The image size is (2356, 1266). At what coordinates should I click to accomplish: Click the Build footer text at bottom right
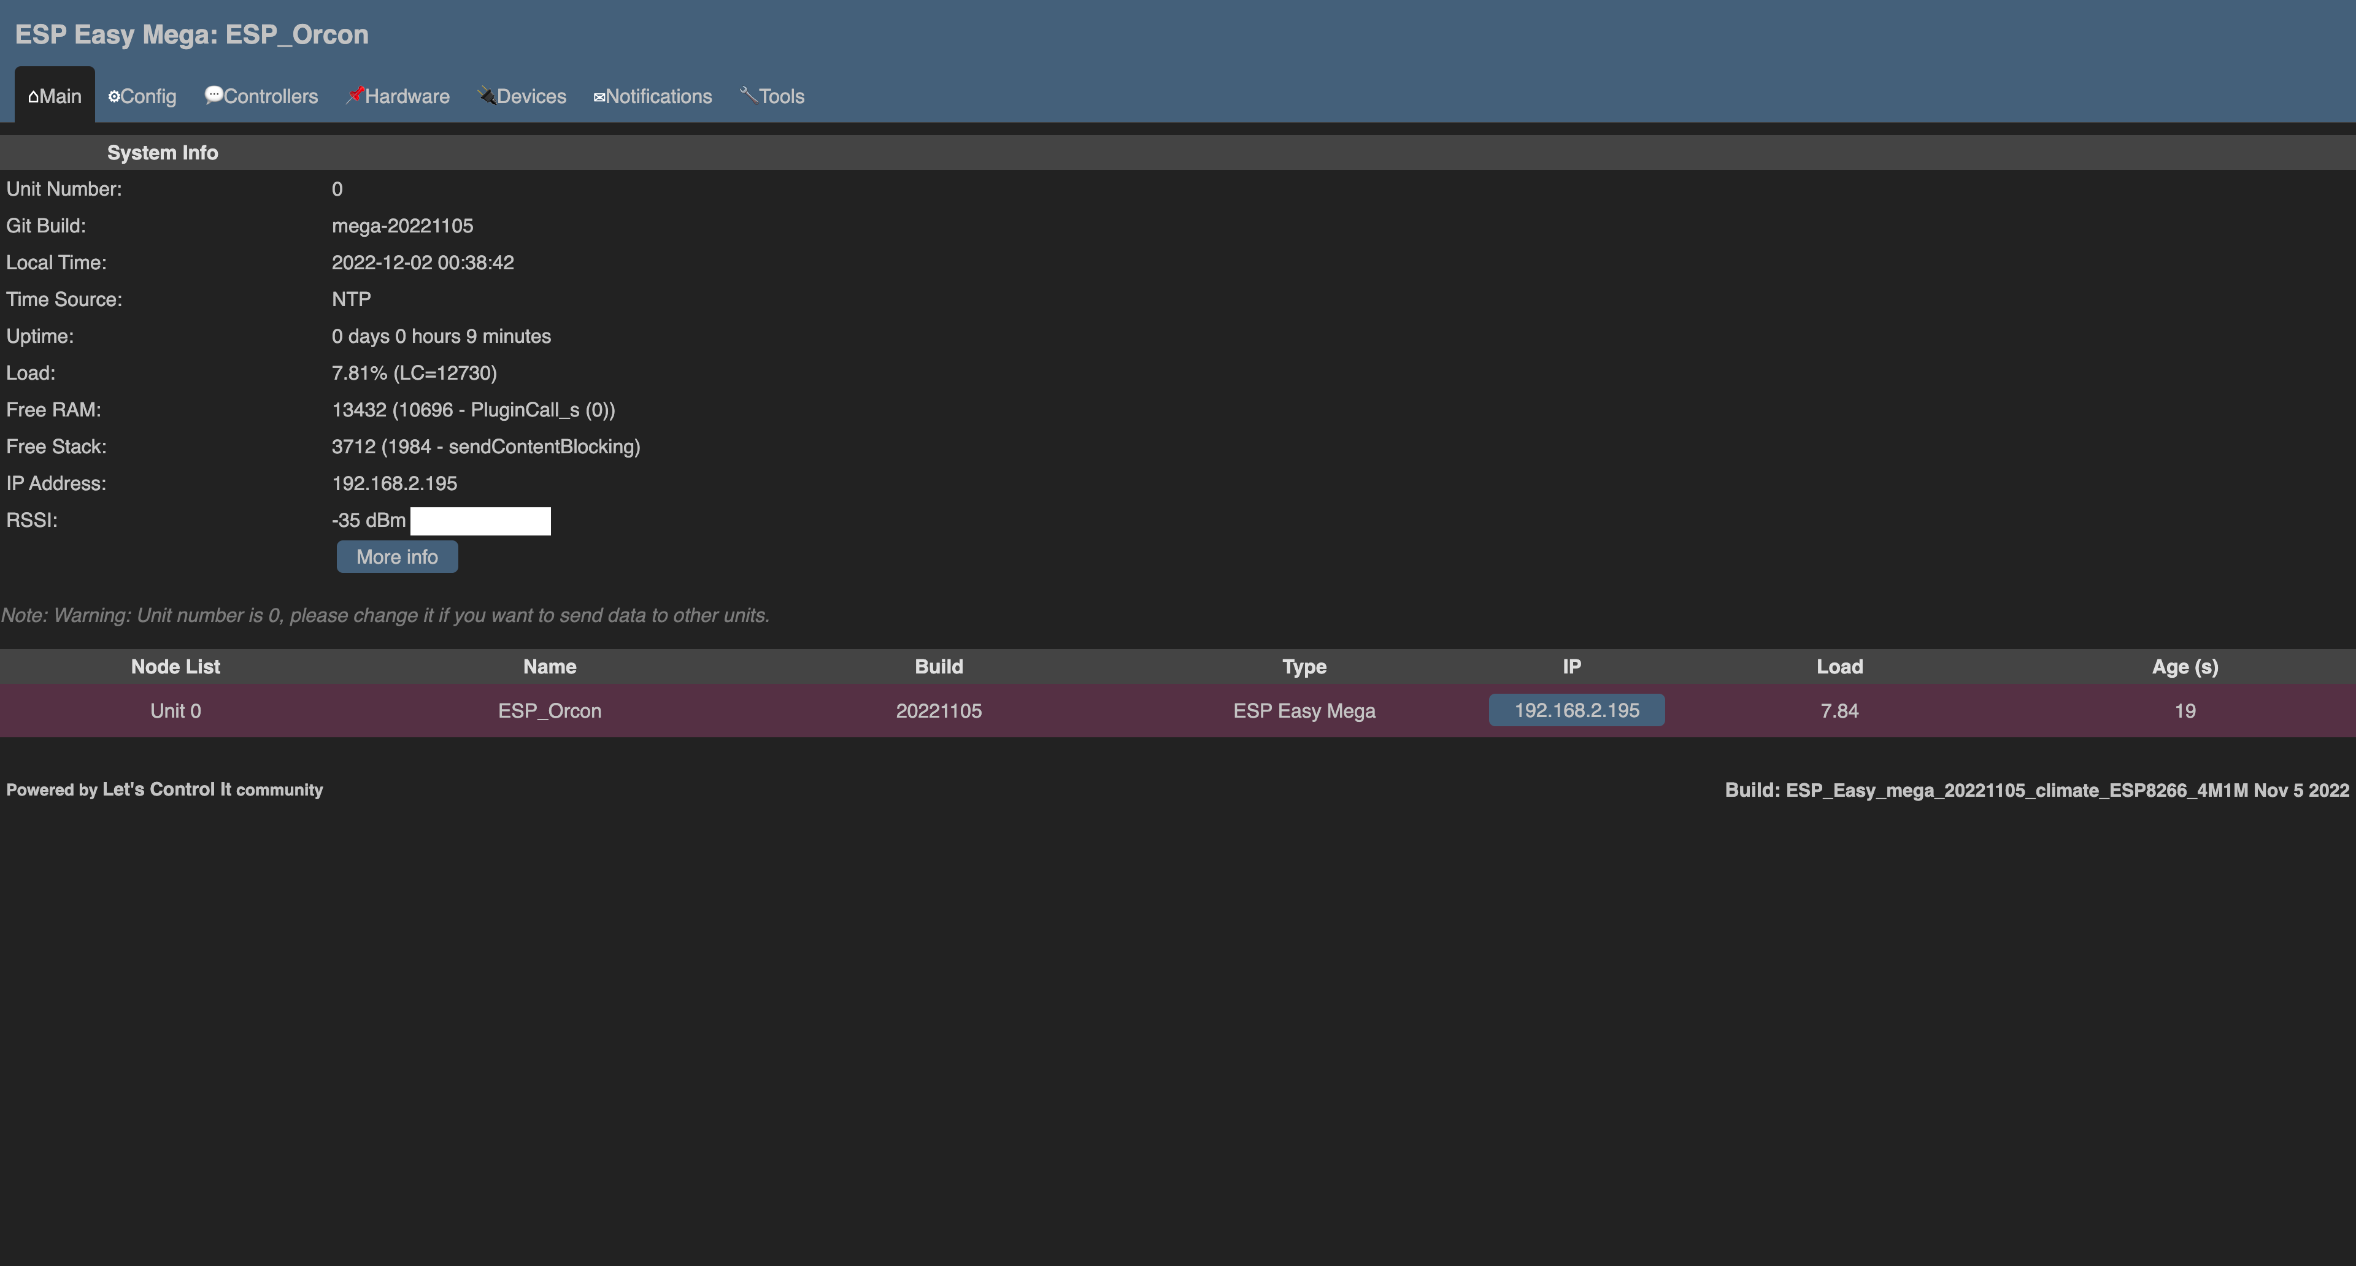[2036, 790]
